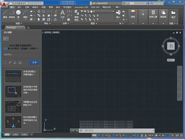
Task: Expand the Modify (修改) panel
Action: (47, 23)
